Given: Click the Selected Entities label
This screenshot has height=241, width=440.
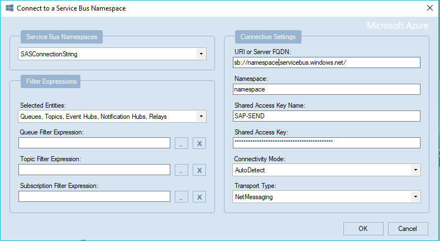Looking at the screenshot, I should (x=42, y=105).
